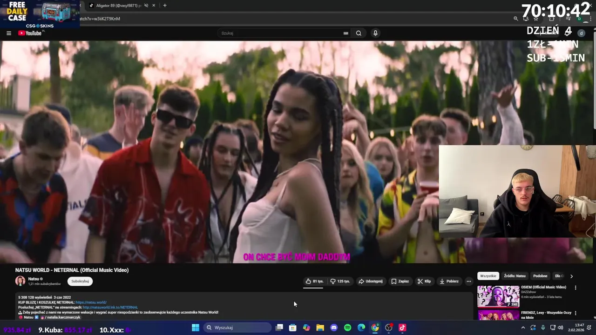Unmute the Aligator 89 tab via its muted-speaker icon
The height and width of the screenshot is (335, 596).
tap(146, 6)
